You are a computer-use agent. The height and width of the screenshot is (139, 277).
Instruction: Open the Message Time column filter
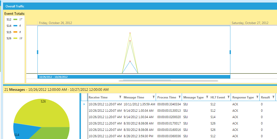[154, 97]
